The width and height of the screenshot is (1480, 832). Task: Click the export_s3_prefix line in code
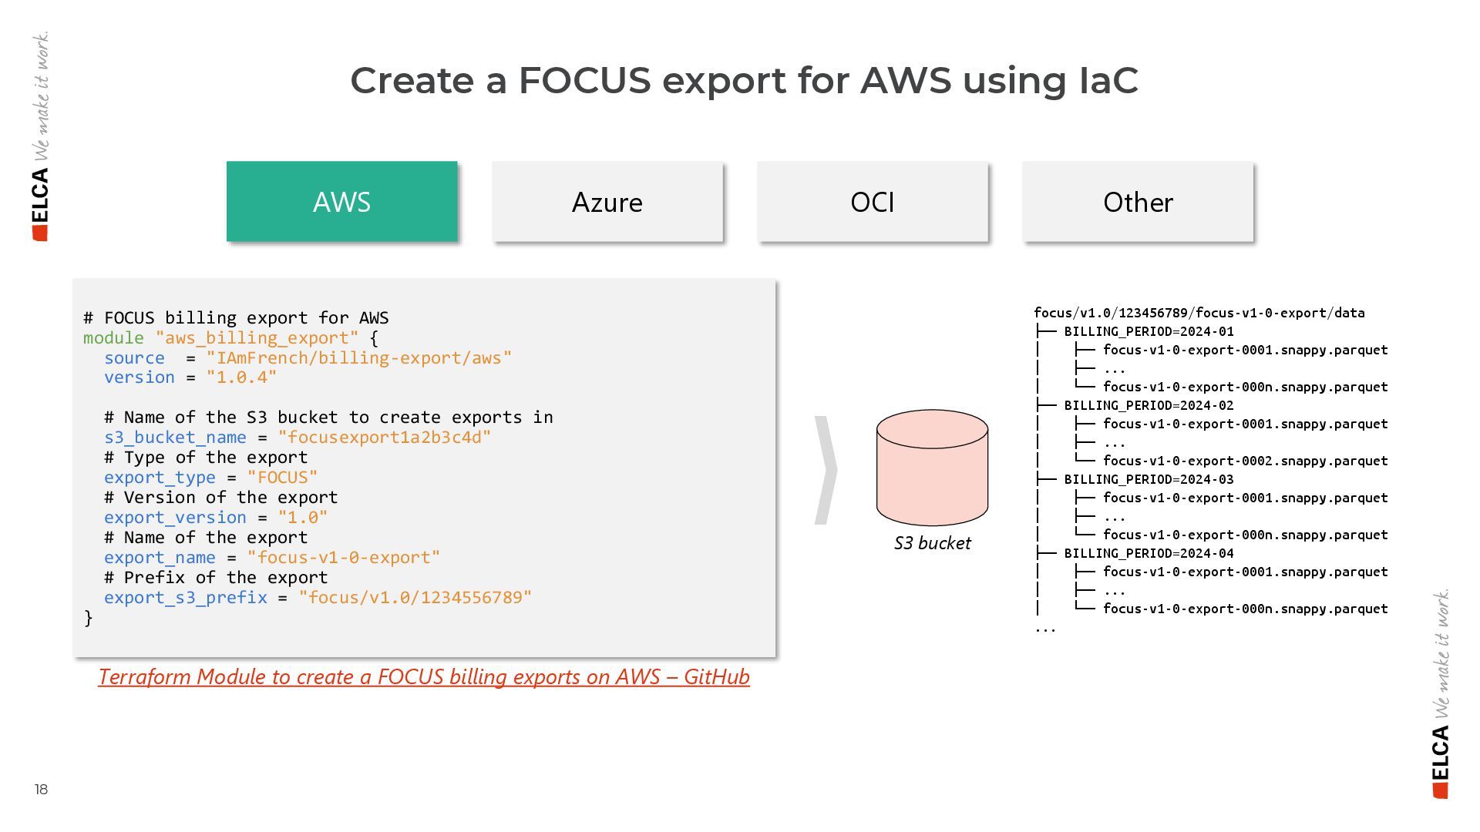[318, 598]
